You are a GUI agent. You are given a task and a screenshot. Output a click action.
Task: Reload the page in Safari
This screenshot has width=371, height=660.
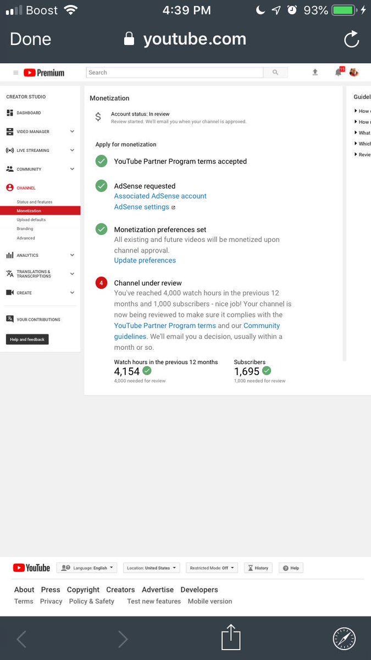pos(351,39)
